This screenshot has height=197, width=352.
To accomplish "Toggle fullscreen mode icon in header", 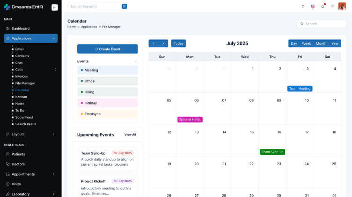I will point(303,6).
